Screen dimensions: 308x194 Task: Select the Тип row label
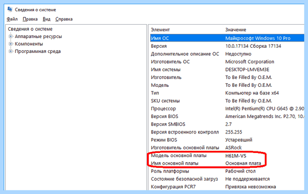pyautogui.click(x=155, y=93)
